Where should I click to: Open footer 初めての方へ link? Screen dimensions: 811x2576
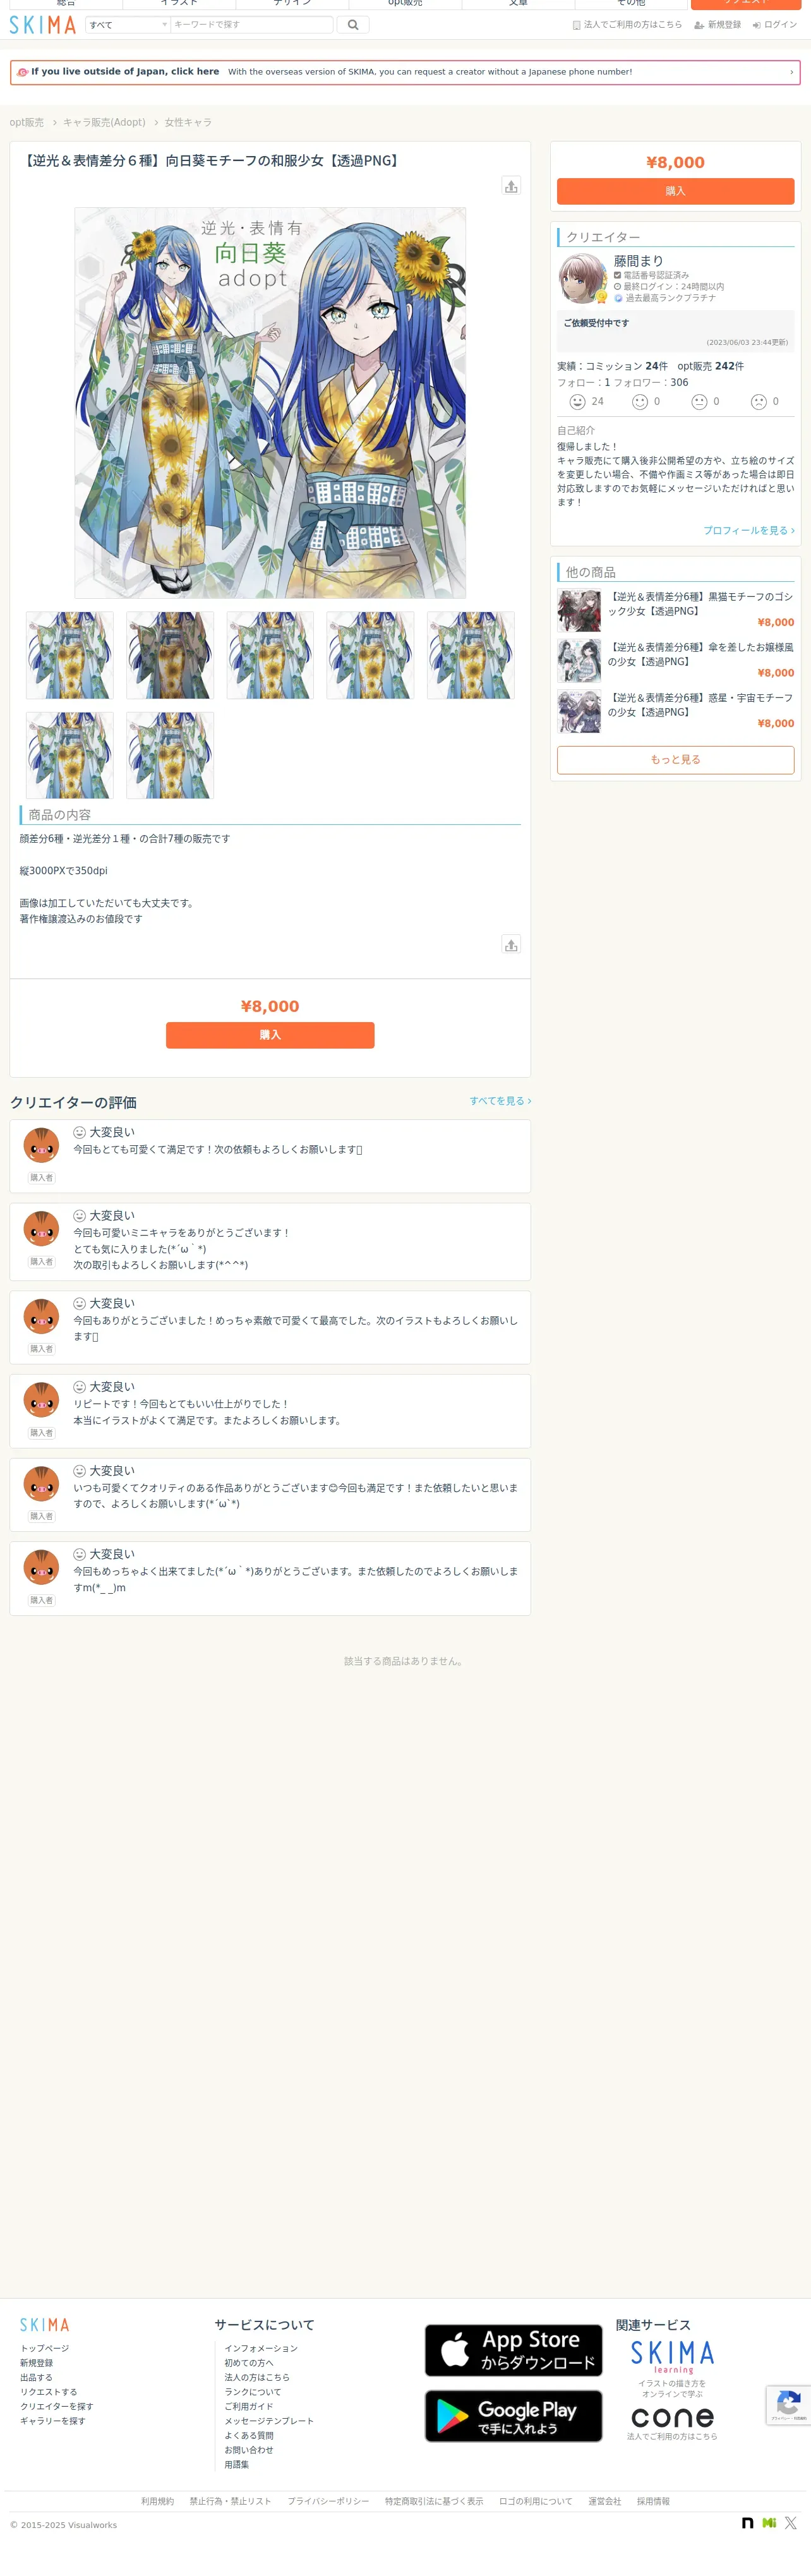tap(249, 2363)
